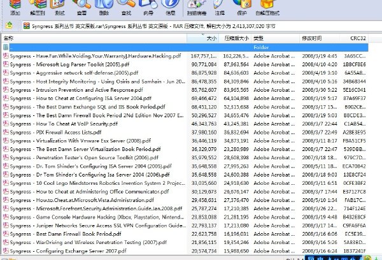This screenshot has height=260, width=382.
Task: Select Dr. Tom Shinder's Configuring ISA Server (2005).pdf
Action: (185, 166)
